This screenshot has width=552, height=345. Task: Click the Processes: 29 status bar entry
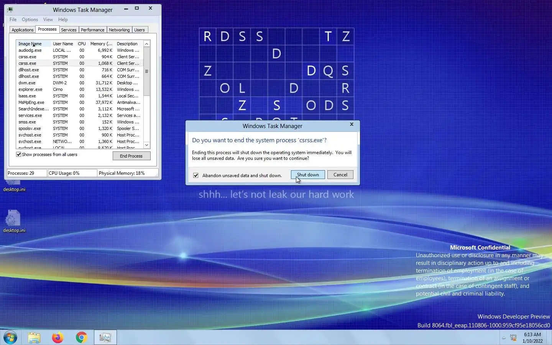click(x=27, y=173)
